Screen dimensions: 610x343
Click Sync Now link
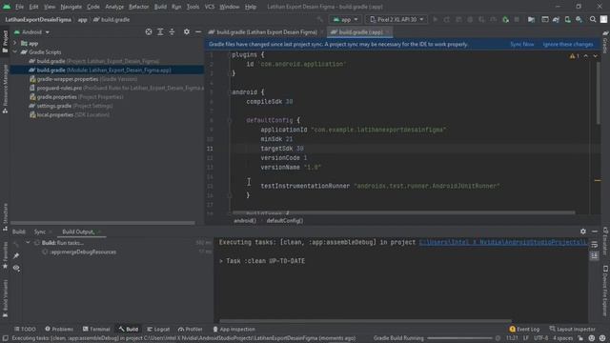click(x=522, y=45)
